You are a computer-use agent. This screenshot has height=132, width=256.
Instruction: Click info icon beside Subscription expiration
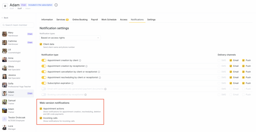click(73, 83)
